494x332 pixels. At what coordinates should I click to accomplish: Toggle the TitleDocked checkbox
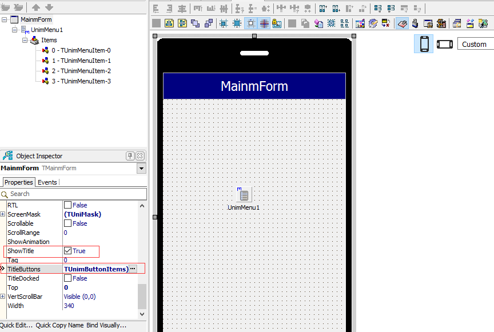67,278
